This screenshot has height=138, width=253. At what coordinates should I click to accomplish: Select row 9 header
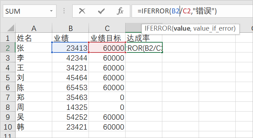coord(7,117)
